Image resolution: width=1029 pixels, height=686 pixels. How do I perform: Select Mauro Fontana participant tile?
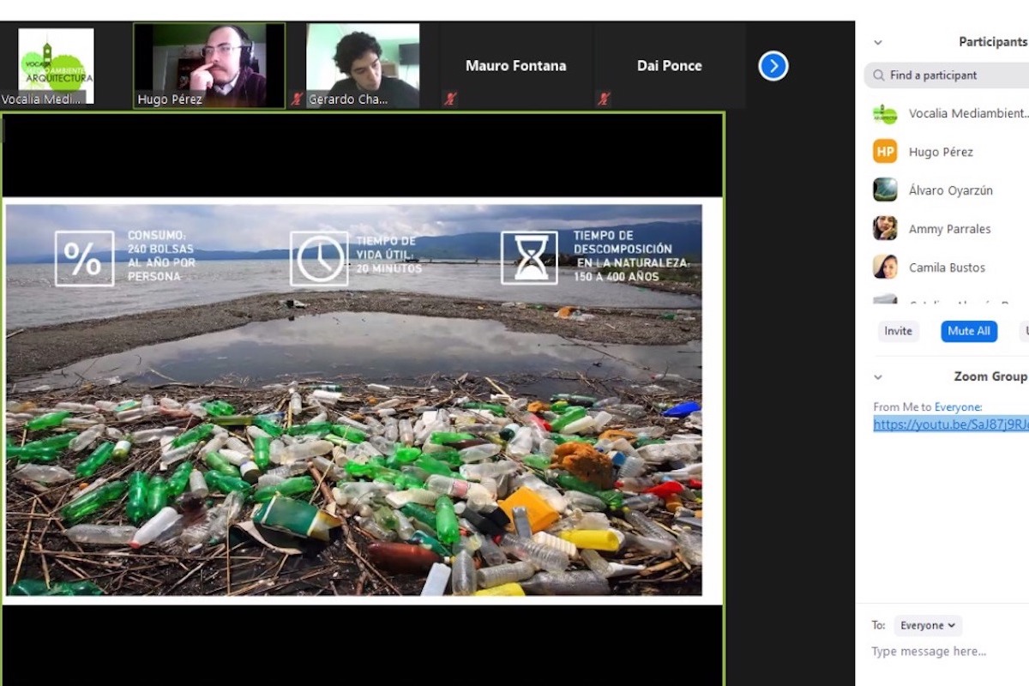pyautogui.click(x=515, y=66)
